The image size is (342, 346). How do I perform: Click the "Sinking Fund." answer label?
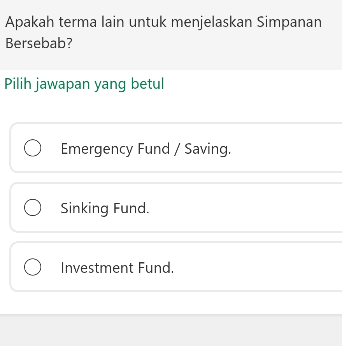(x=105, y=208)
